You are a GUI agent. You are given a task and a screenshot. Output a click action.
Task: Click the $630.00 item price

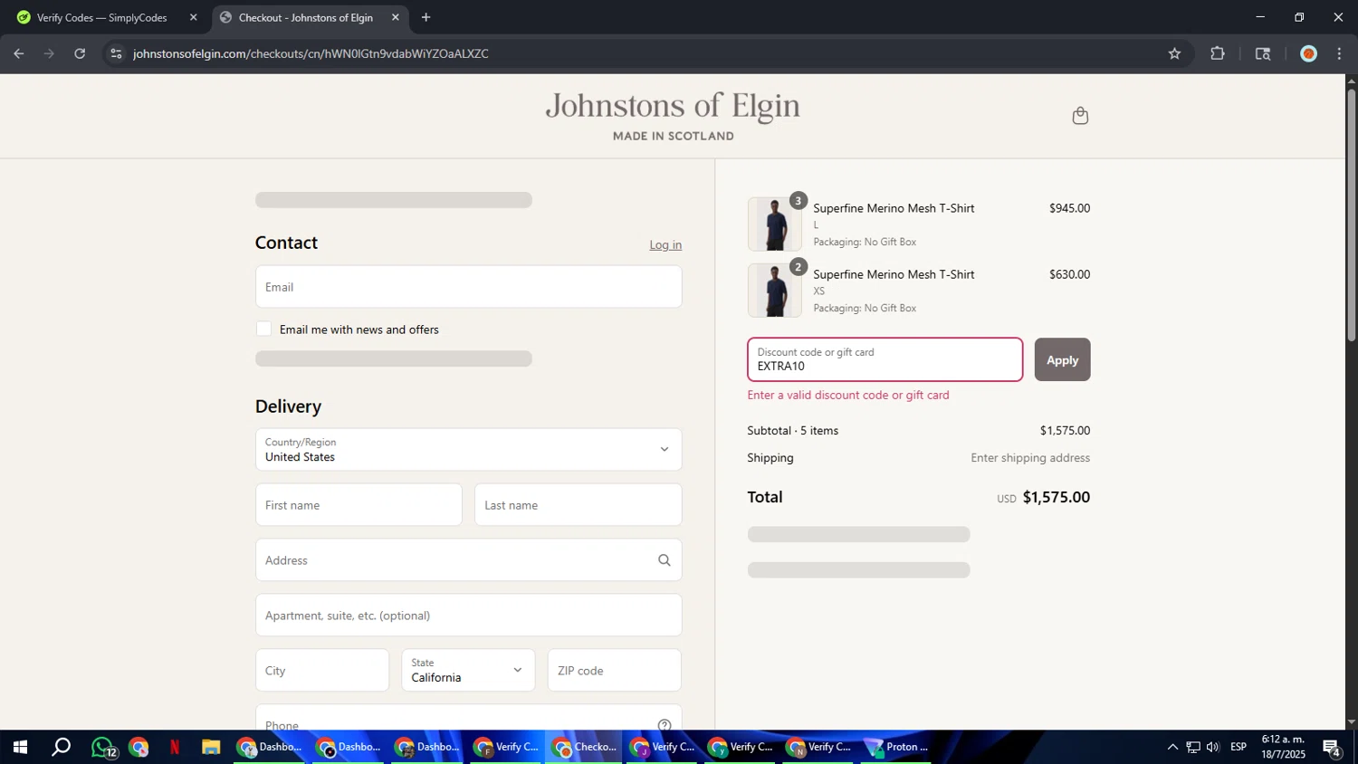point(1069,274)
